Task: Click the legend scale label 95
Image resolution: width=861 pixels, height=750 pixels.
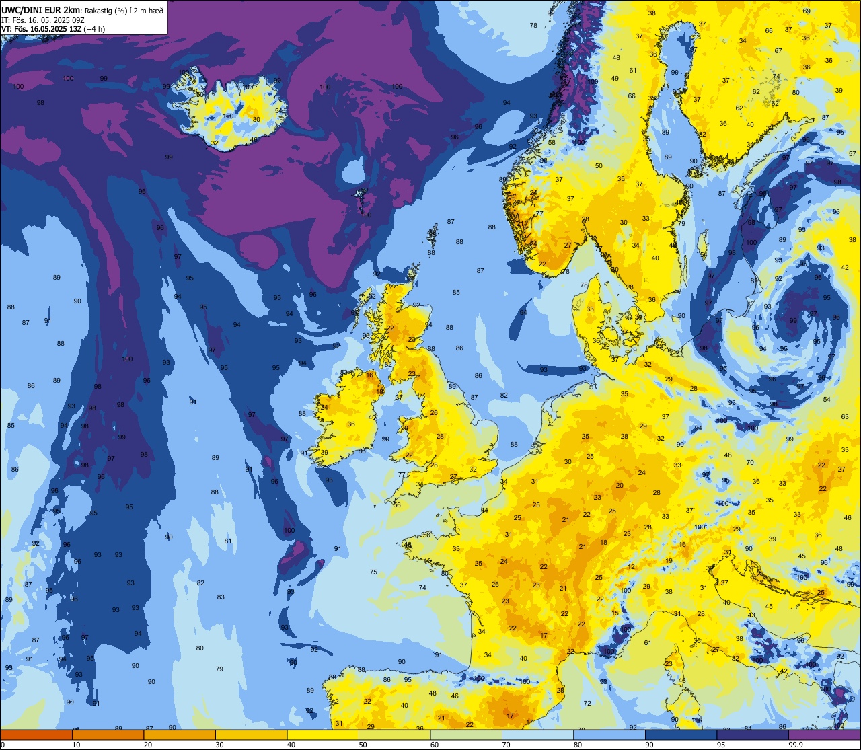Action: [721, 745]
